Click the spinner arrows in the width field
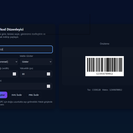 pyautogui.click(x=14, y=74)
